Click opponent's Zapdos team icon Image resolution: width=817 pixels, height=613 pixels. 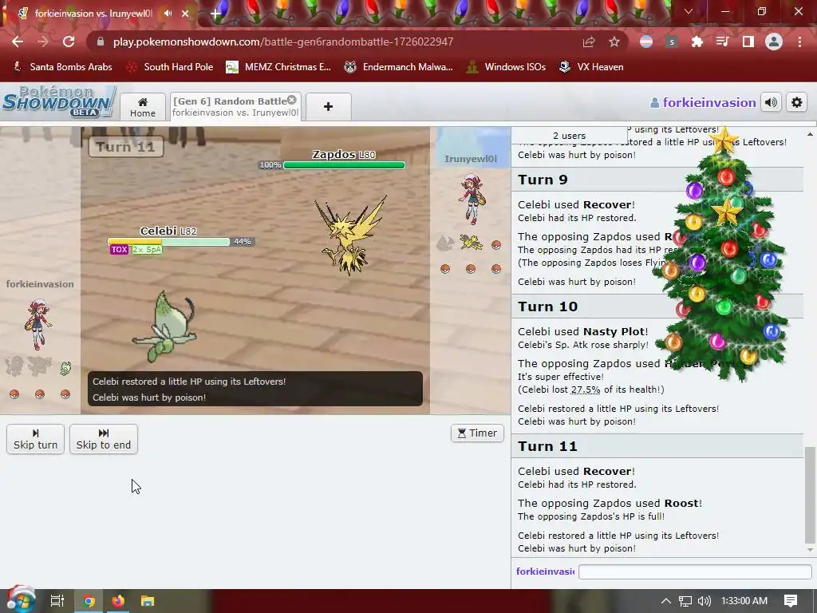(471, 242)
